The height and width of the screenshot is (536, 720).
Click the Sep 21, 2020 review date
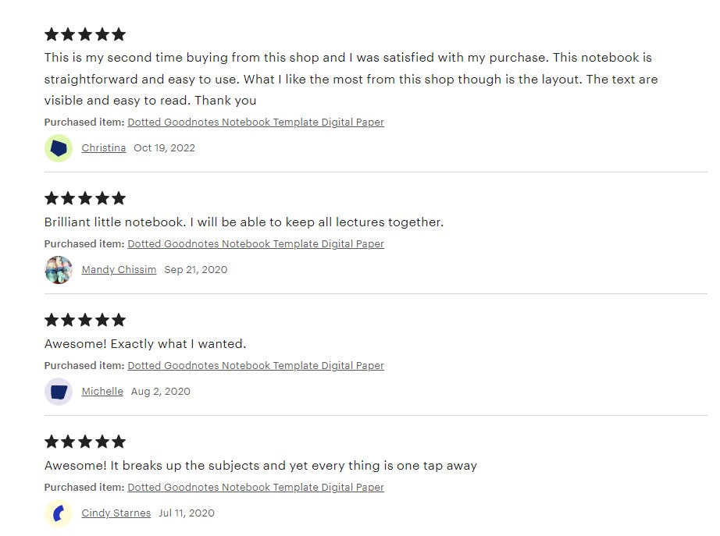click(195, 270)
